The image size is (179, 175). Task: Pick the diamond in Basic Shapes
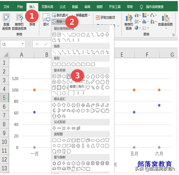(x=88, y=76)
